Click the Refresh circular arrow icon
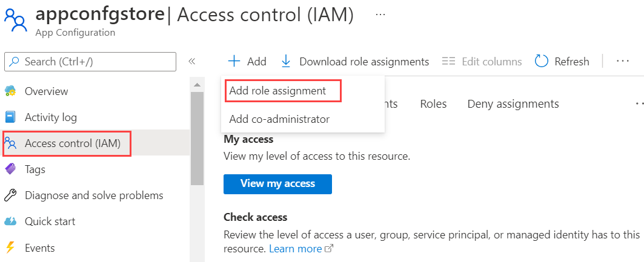The image size is (644, 262). [x=542, y=61]
